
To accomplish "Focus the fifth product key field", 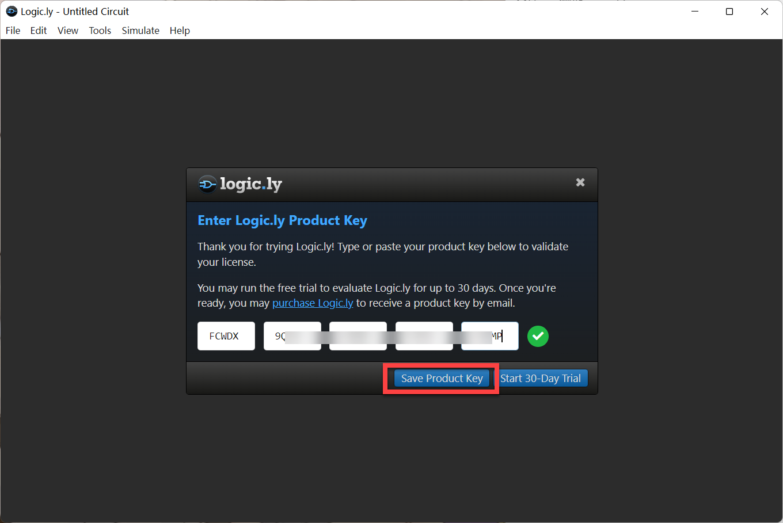I will (x=489, y=336).
